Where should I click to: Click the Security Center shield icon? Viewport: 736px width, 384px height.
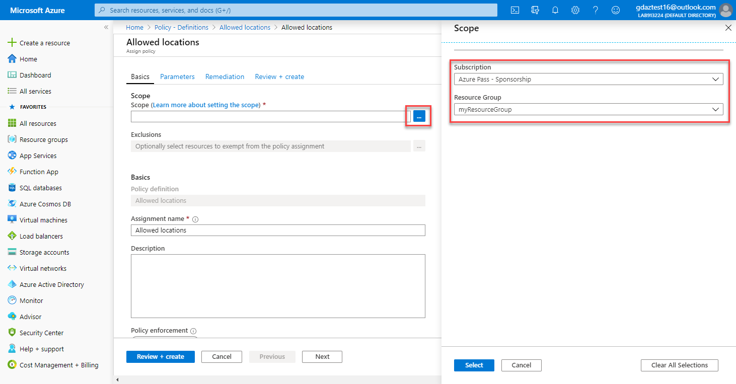[x=12, y=333]
